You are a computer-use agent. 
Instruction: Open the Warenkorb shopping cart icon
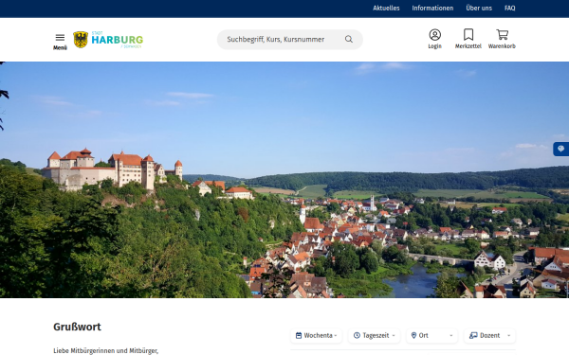[502, 35]
